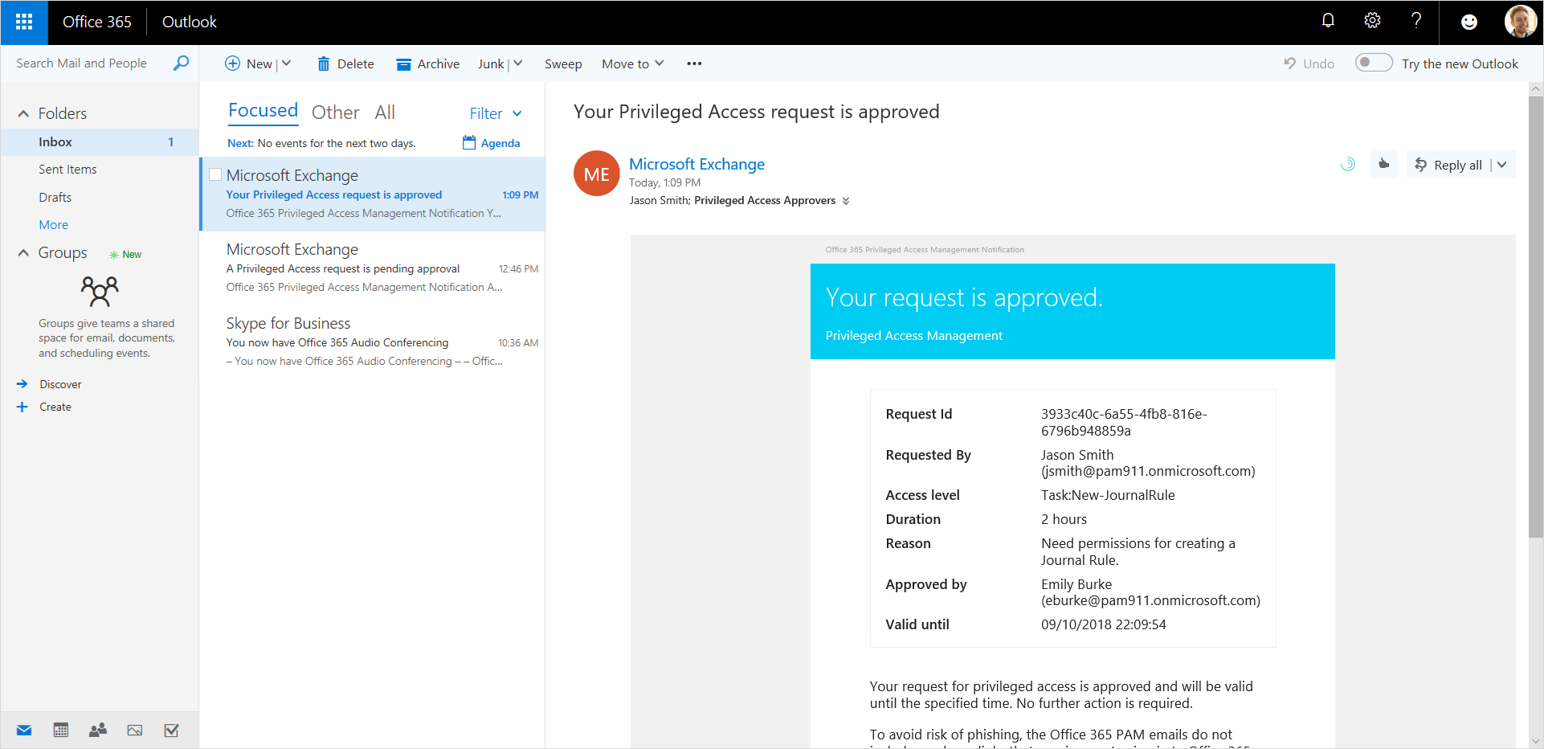
Task: Click the help question mark icon
Action: (x=1415, y=21)
